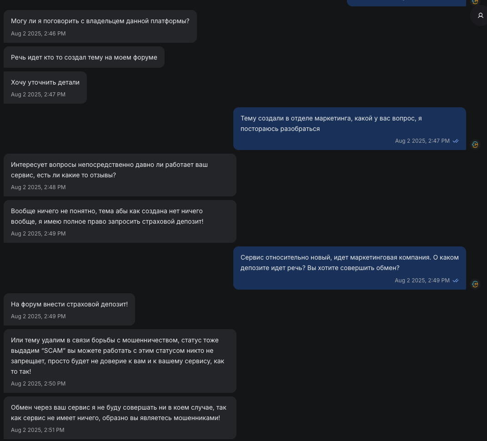This screenshot has height=441, width=487.
Task: Select the reply about marketing department topic
Action: (x=349, y=124)
